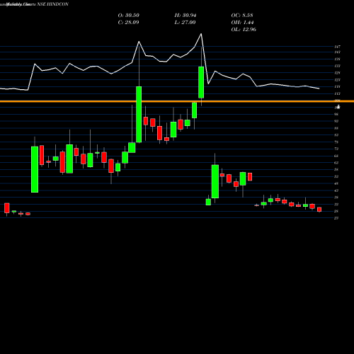Click the 33 price axis label
The height and width of the screenshot is (354, 354).
pos(336,205)
